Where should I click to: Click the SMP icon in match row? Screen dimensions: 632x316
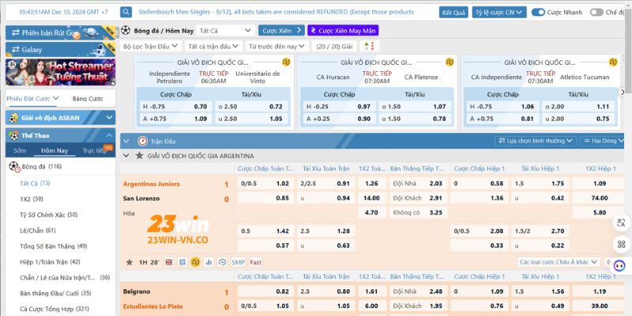tap(238, 261)
